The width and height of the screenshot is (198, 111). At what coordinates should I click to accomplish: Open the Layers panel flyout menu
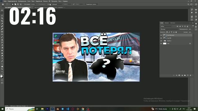point(193,23)
